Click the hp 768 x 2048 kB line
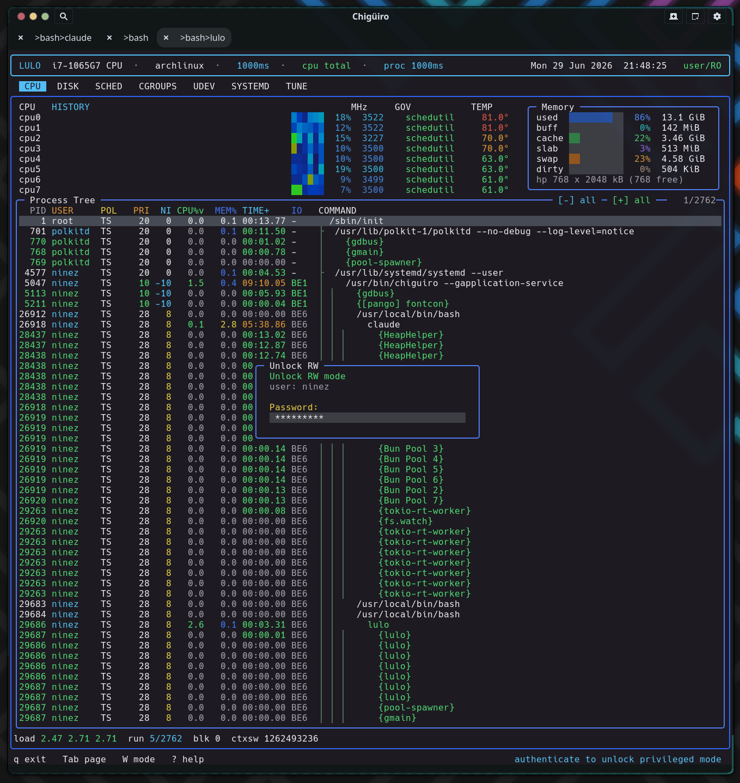740x783 pixels. point(610,179)
